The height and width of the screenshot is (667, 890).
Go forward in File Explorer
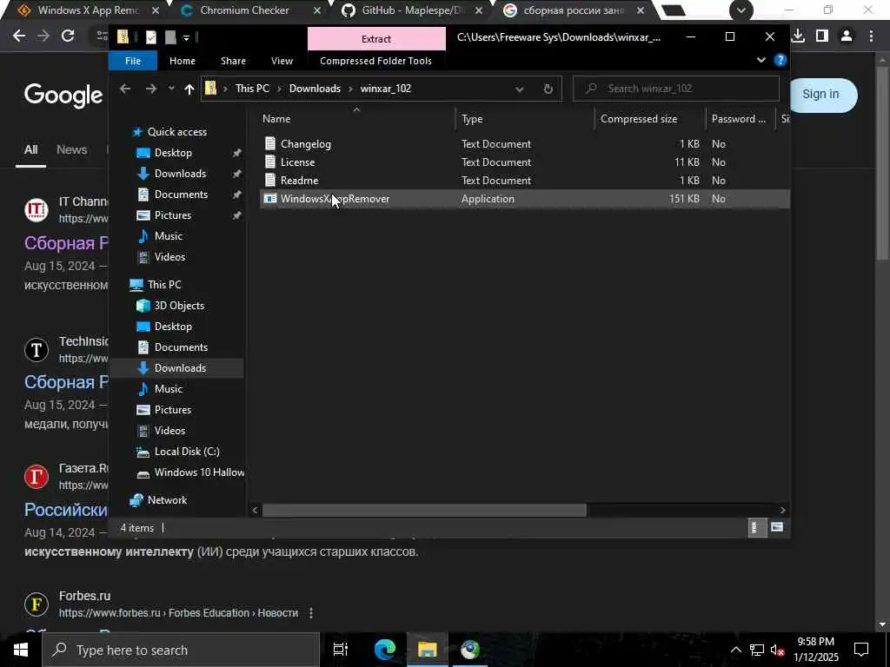[151, 89]
